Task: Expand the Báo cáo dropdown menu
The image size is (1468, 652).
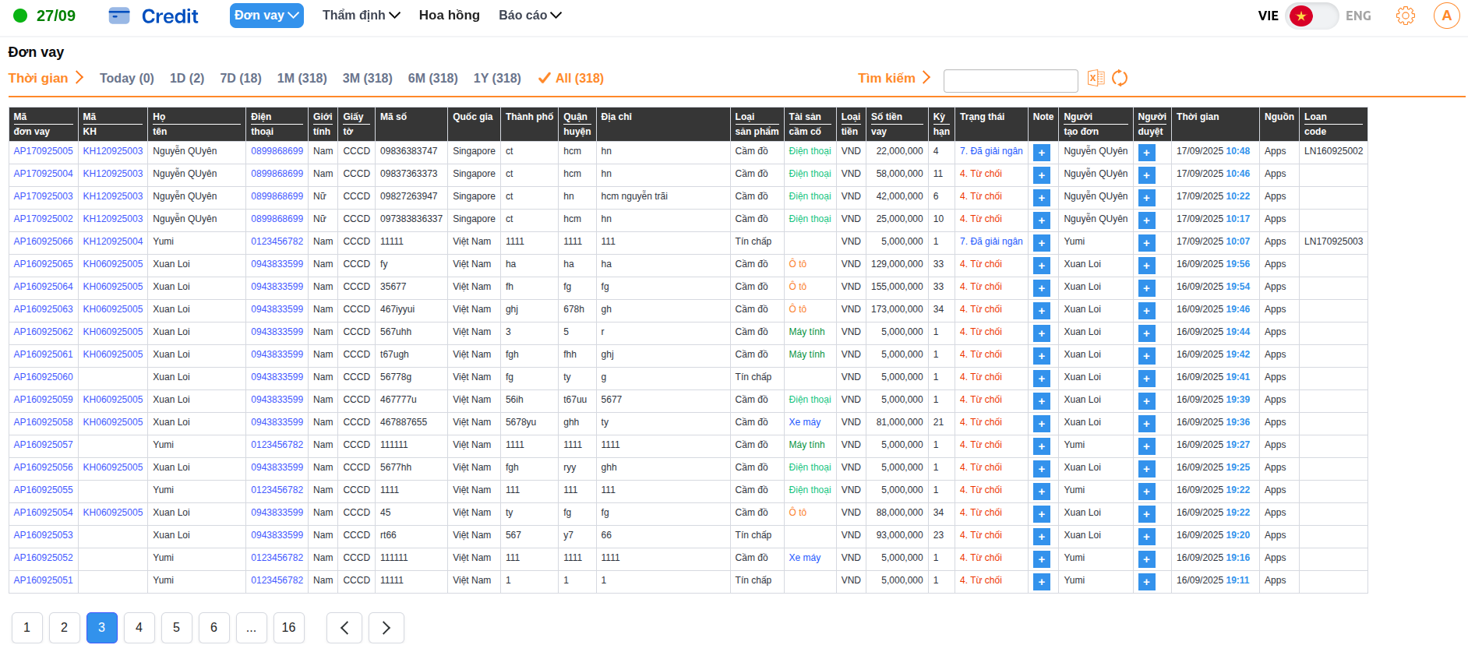Action: 530,16
